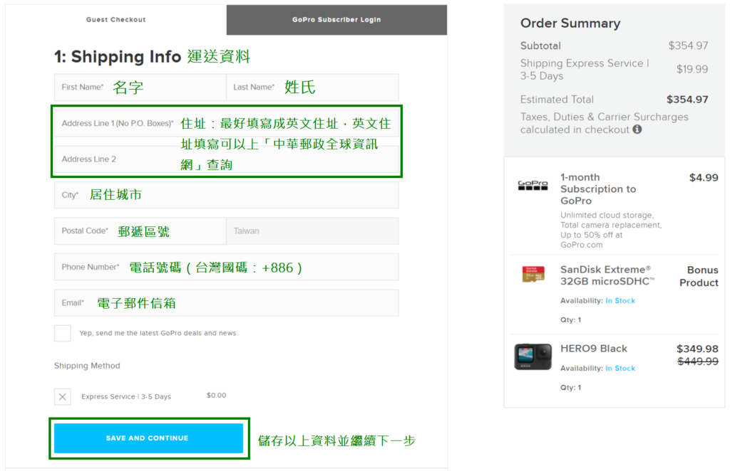Click the $4.99 subscription price

coord(704,177)
